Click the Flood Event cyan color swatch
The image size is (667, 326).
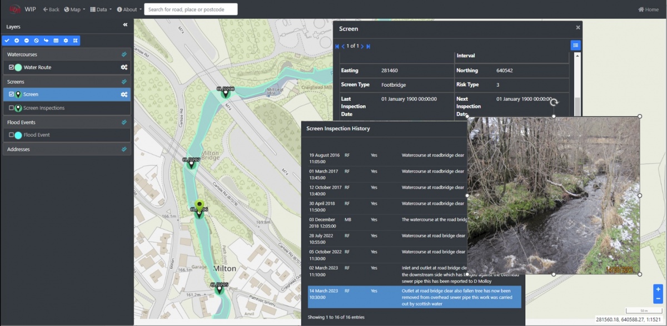pyautogui.click(x=18, y=135)
